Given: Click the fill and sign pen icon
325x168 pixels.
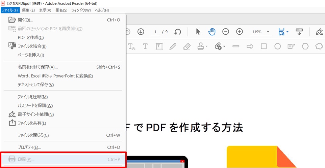Looking at the screenshot, I should click(x=319, y=32).
